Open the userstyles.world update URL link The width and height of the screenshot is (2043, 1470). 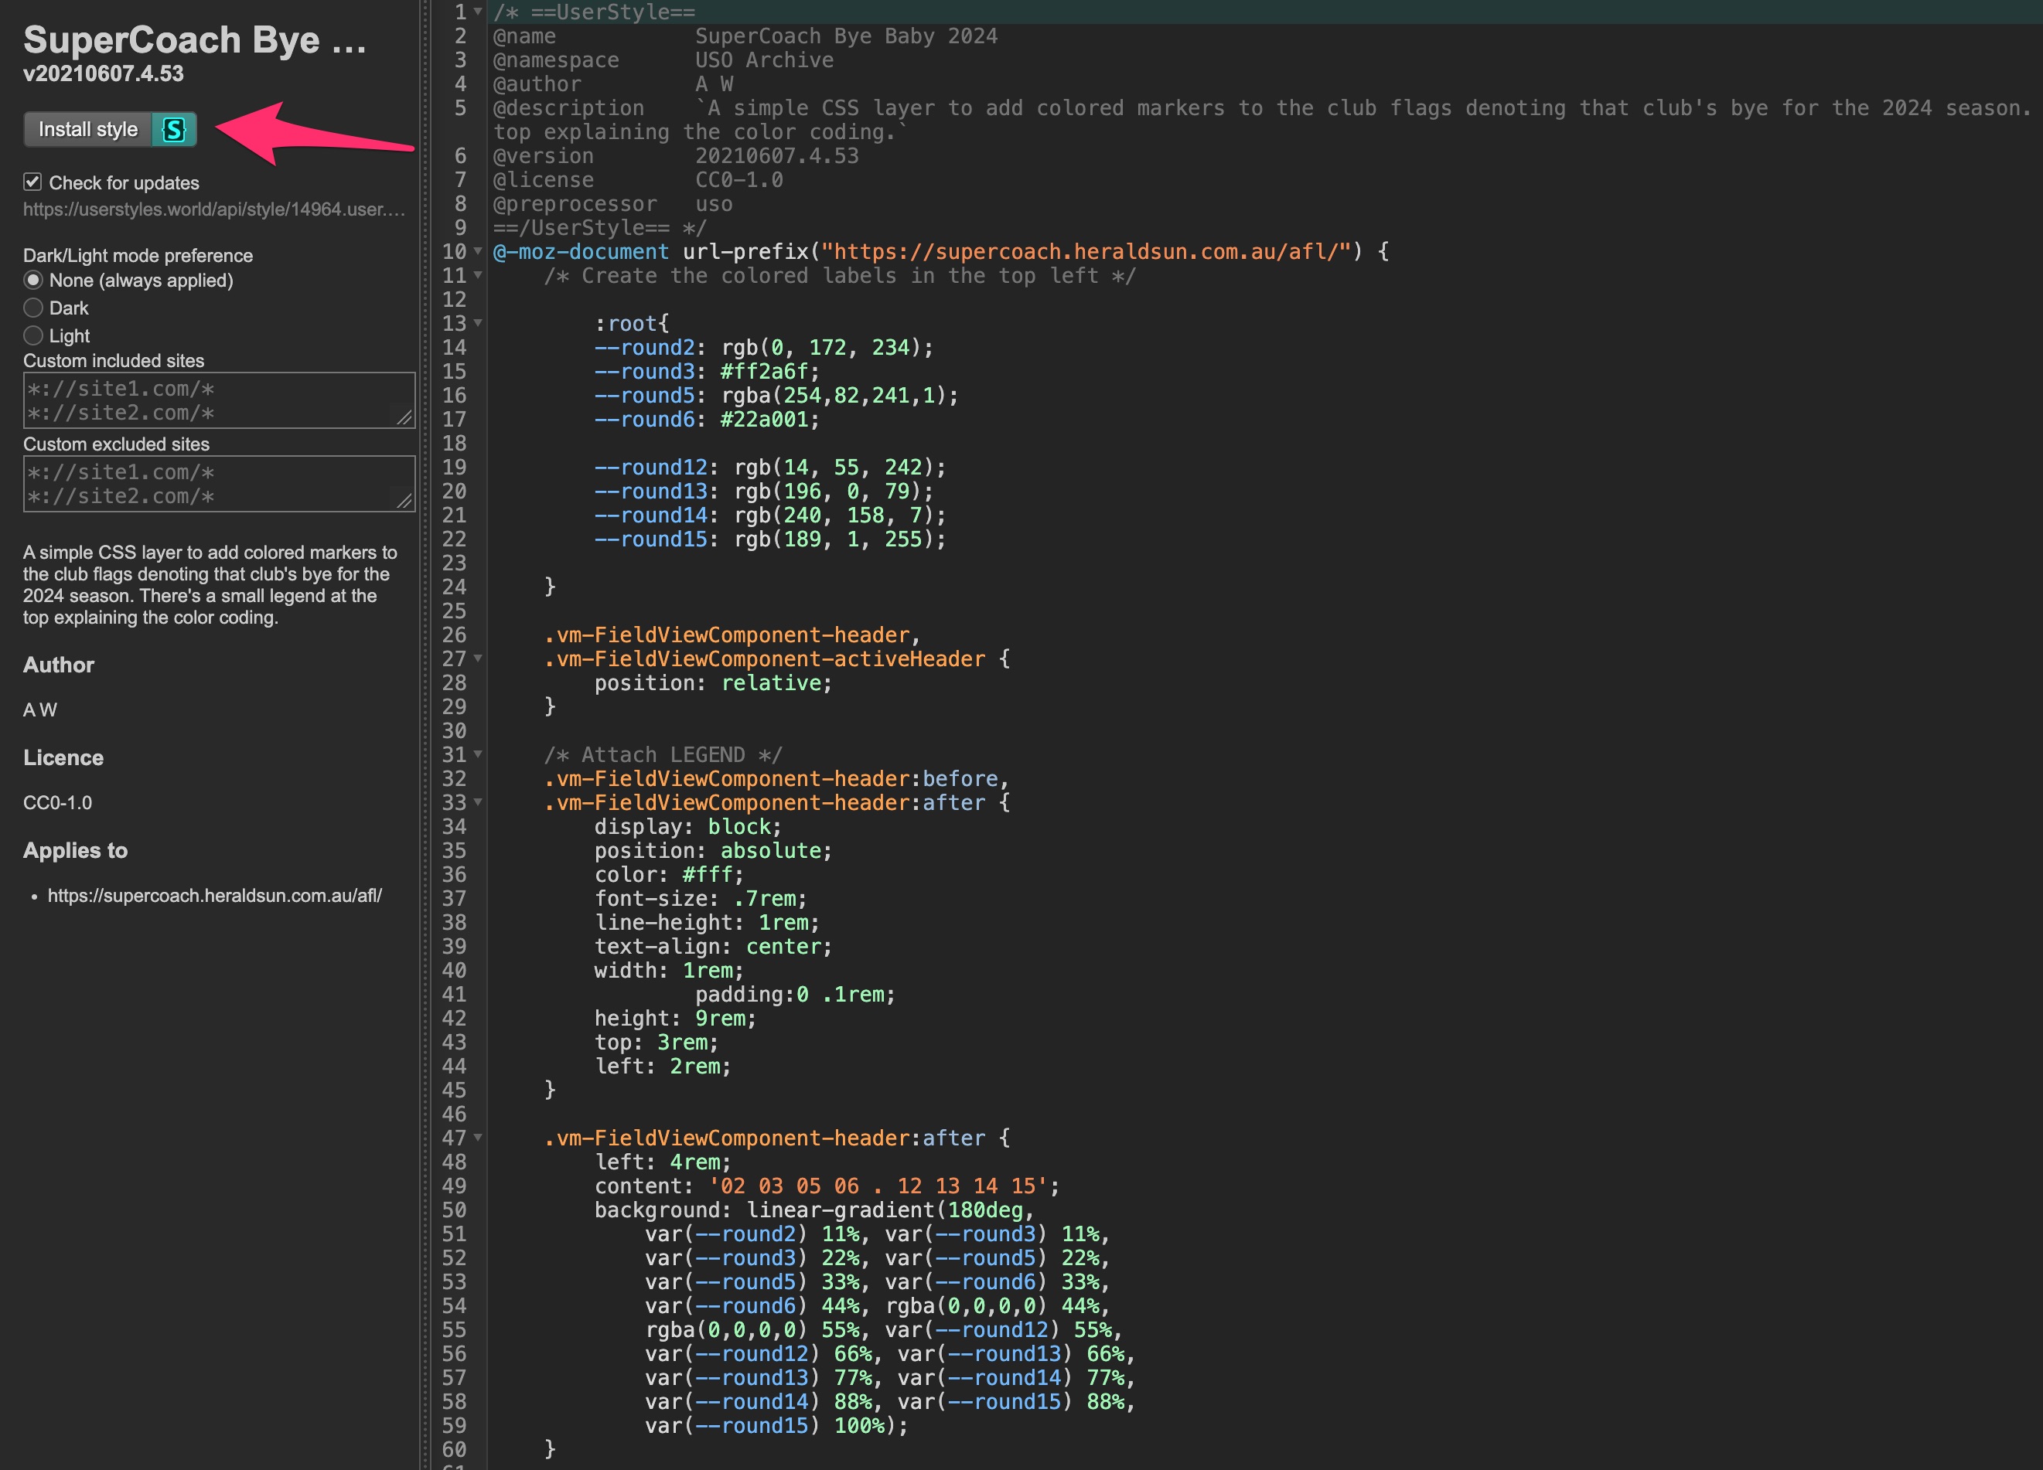click(214, 209)
